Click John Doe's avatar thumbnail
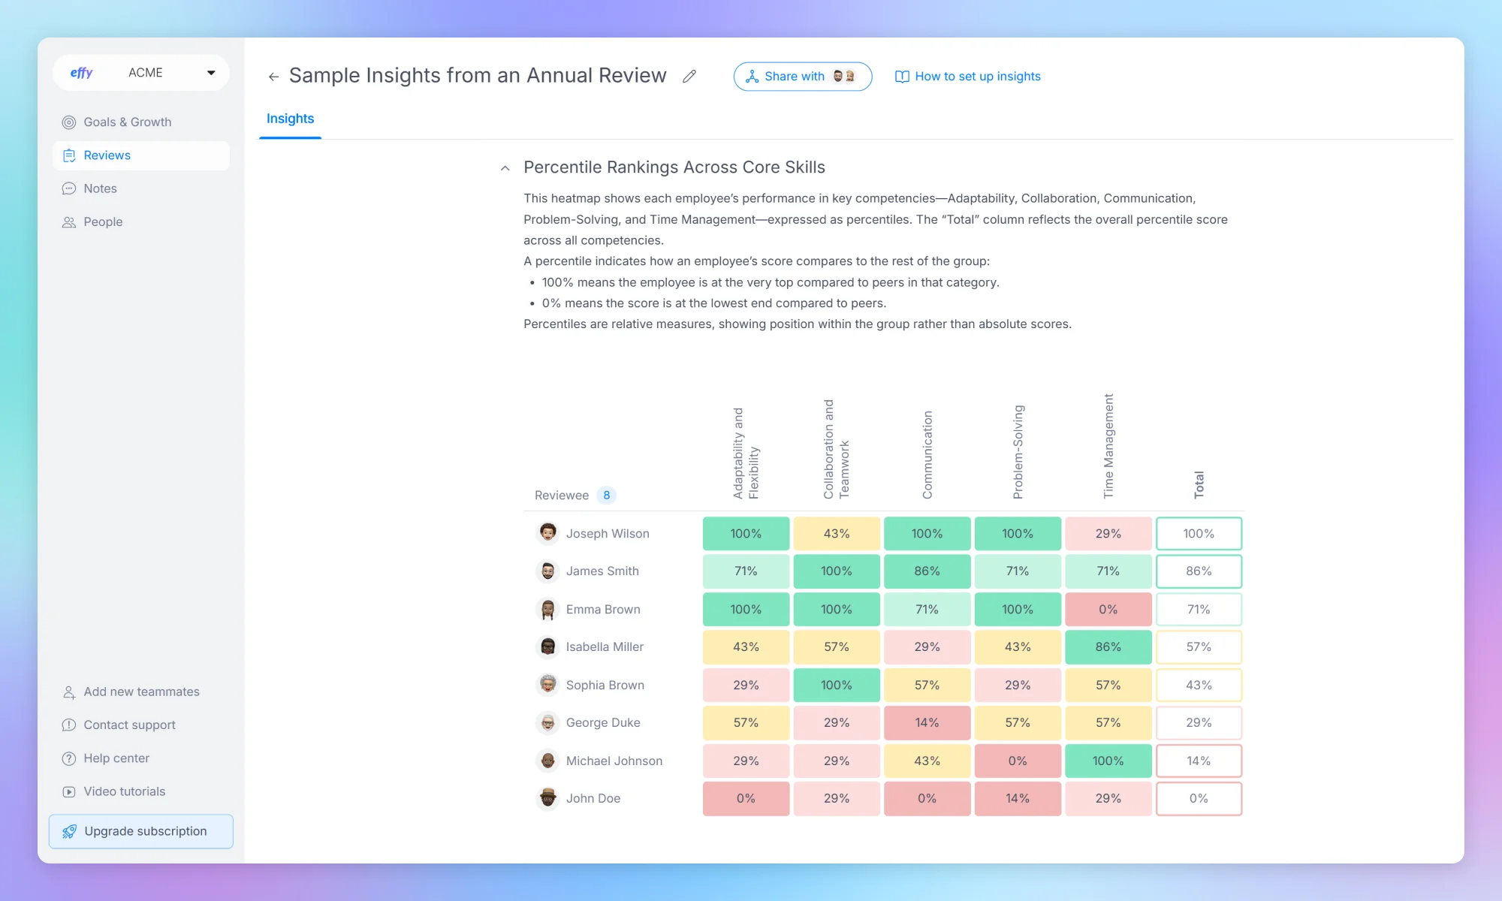The image size is (1502, 901). pos(547,798)
